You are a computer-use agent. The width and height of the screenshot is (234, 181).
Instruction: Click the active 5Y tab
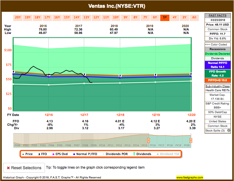165,18
